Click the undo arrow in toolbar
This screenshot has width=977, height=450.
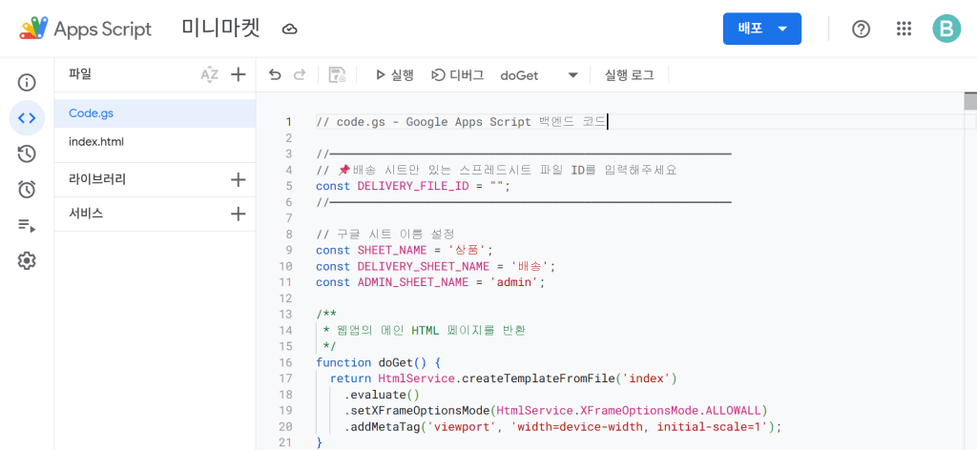tap(275, 74)
